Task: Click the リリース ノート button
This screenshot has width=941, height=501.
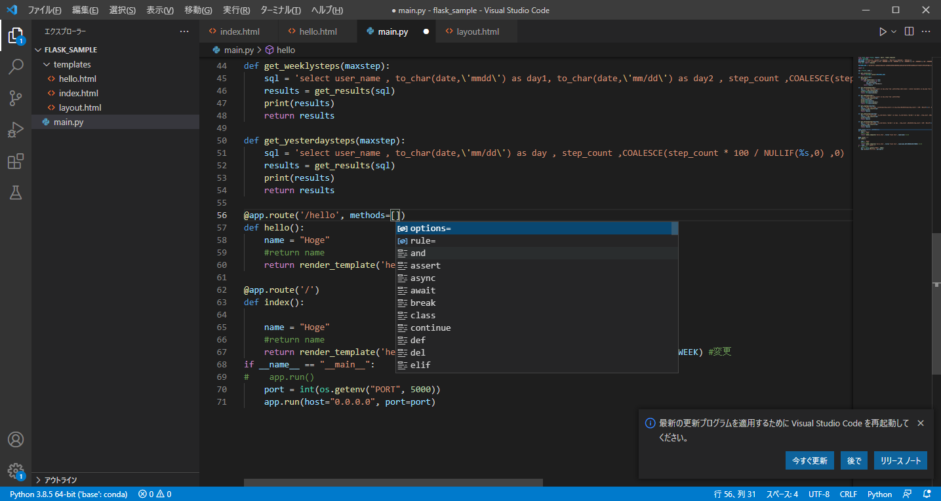Action: pos(900,460)
